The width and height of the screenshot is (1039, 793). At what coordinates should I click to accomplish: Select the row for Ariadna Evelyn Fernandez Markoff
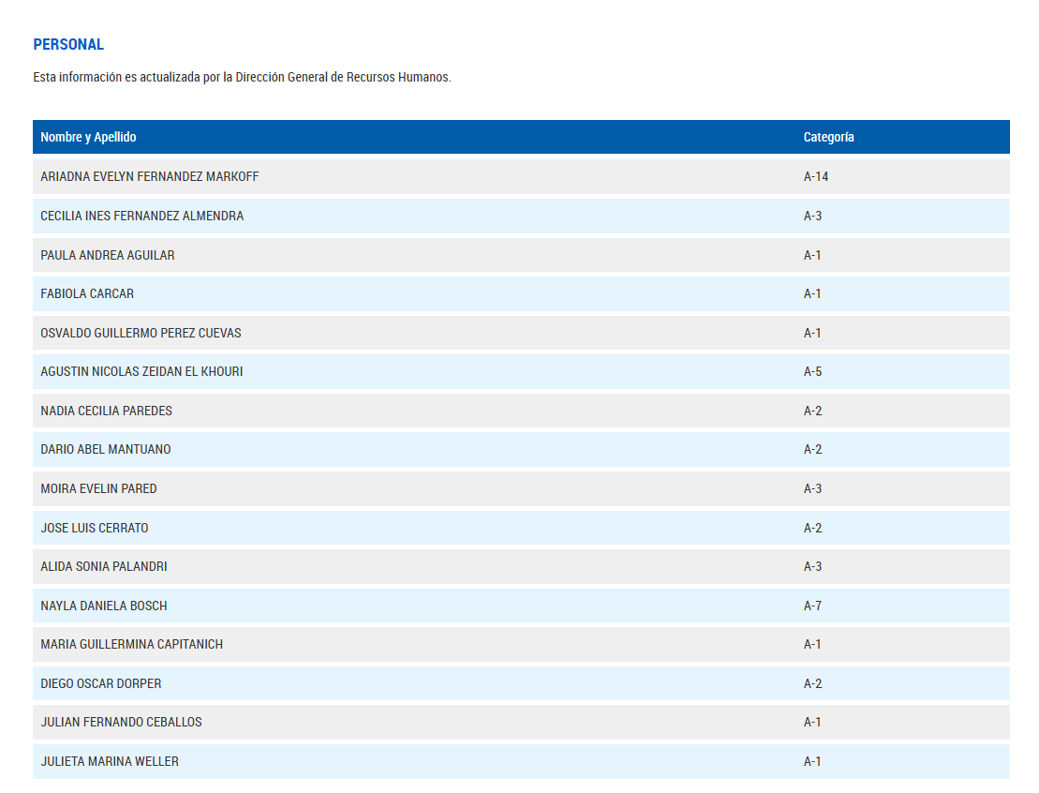(x=150, y=176)
